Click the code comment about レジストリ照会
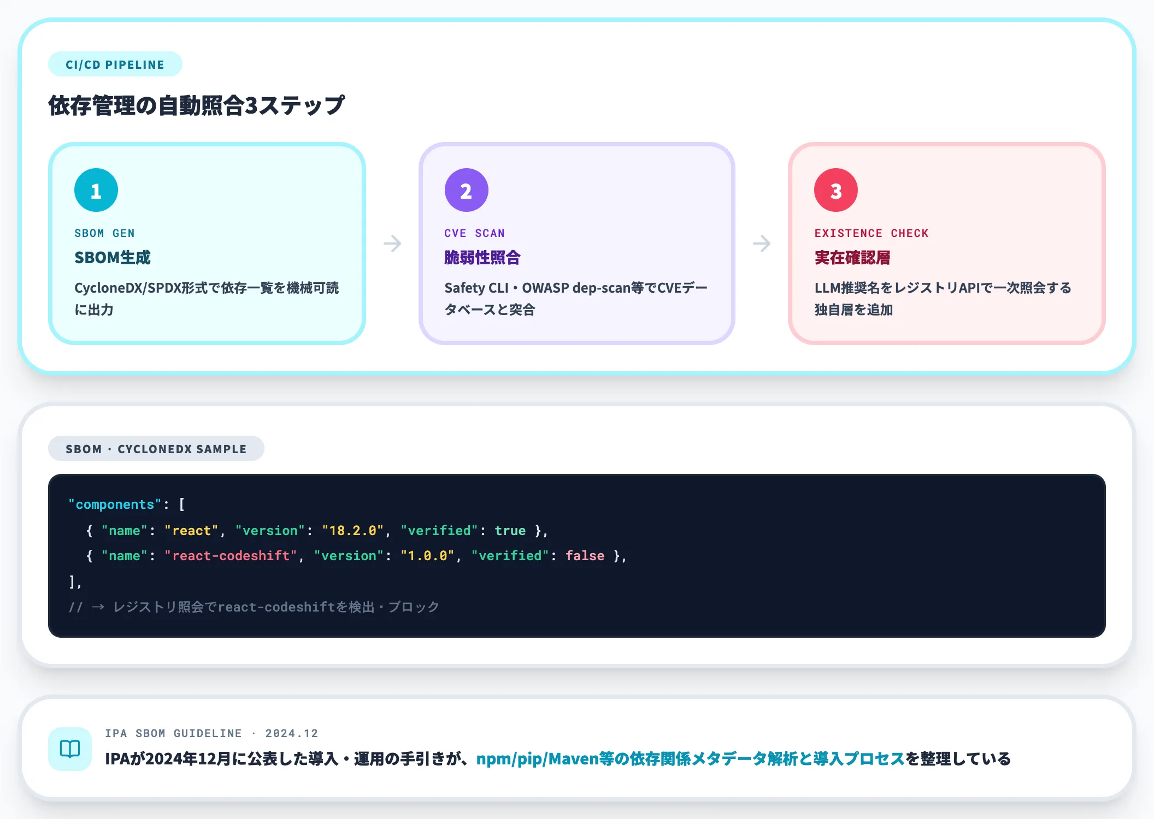The image size is (1154, 819). (x=254, y=607)
